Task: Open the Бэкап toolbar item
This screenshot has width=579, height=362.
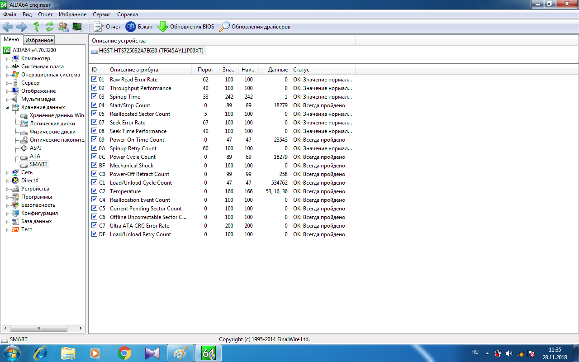Action: (139, 27)
